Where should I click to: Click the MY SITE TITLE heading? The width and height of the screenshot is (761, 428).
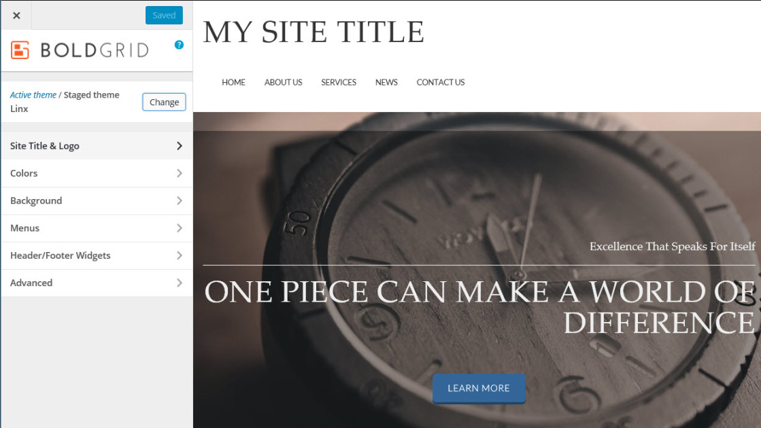[x=314, y=32]
